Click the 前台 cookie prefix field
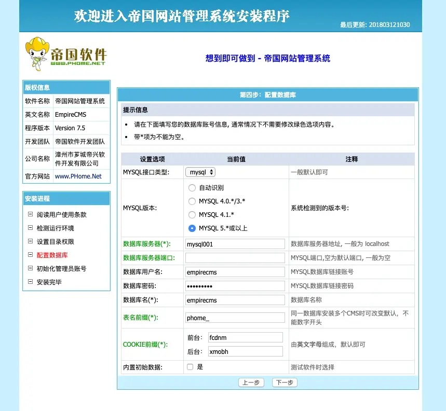This screenshot has height=411, width=446. pyautogui.click(x=246, y=337)
